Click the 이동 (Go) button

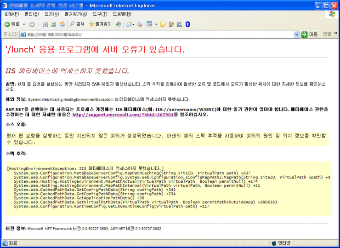click(x=309, y=35)
